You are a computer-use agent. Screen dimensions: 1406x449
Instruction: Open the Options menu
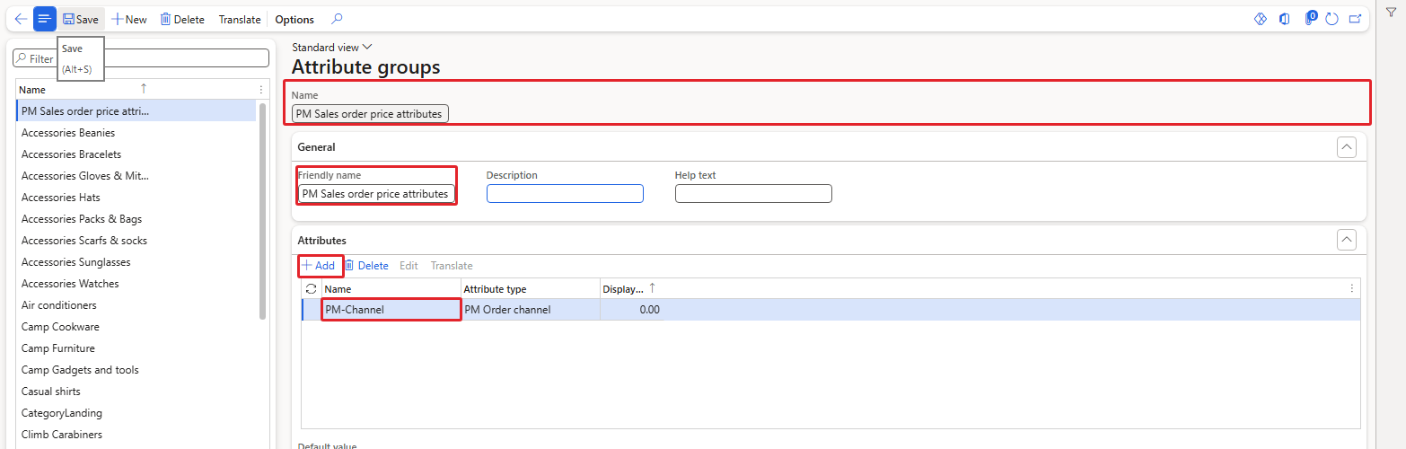(x=294, y=19)
